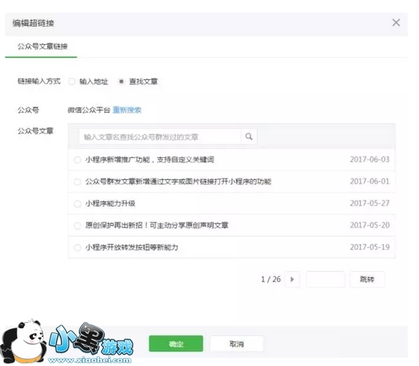Click the page number jump field
419x366 pixels.
[325, 279]
